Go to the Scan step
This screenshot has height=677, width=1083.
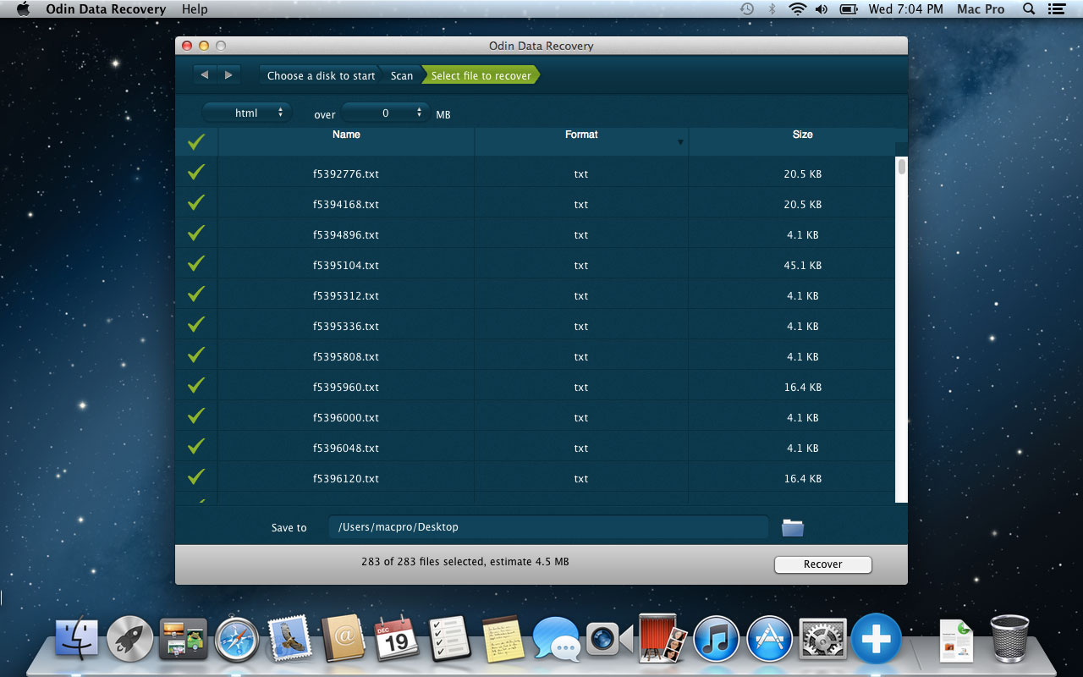pyautogui.click(x=402, y=75)
